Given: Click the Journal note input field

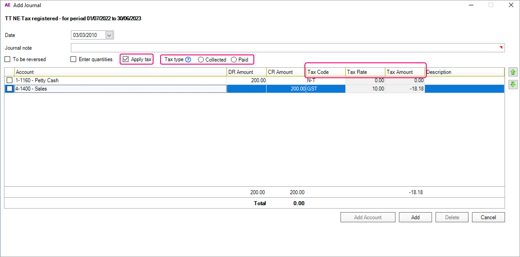Looking at the screenshot, I should (286, 48).
